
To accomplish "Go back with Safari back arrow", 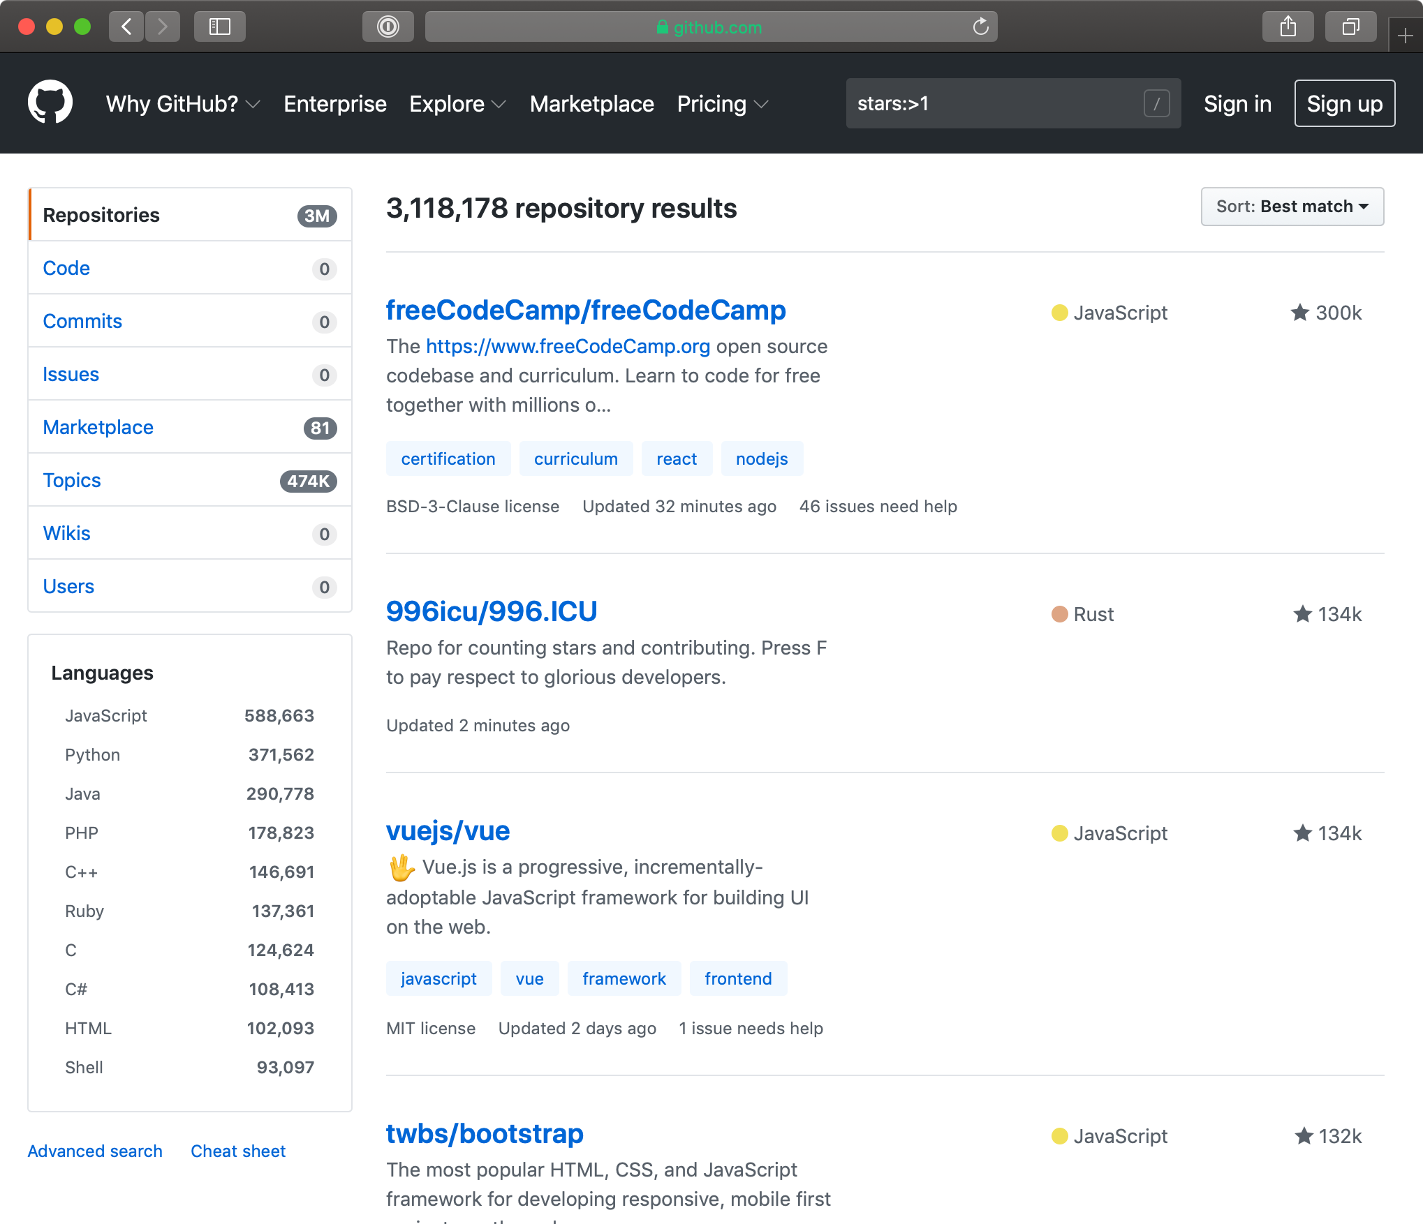I will coord(126,27).
